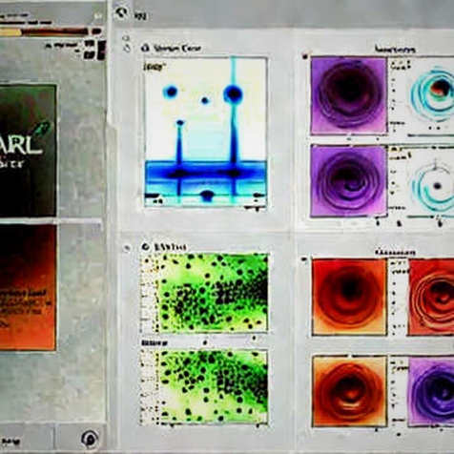Click the spiral icon in the bottom left bar
Viewport: 454px width, 454px height.
(x=90, y=440)
